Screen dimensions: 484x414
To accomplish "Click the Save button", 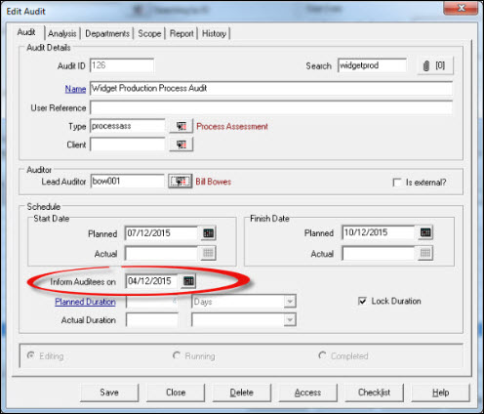I will (x=109, y=393).
